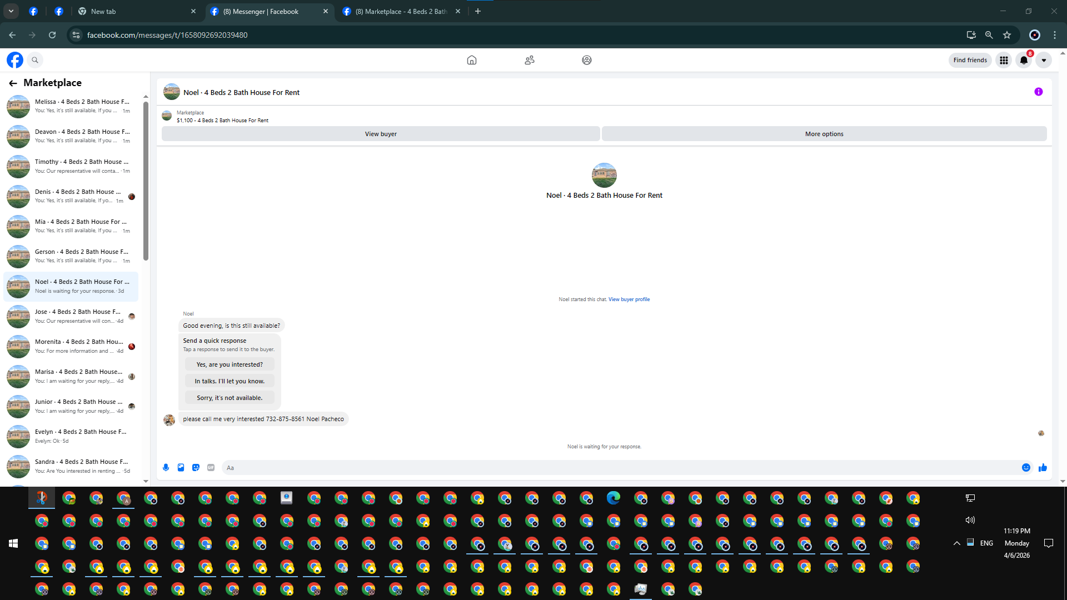Reload the page
The image size is (1067, 600).
coord(52,35)
